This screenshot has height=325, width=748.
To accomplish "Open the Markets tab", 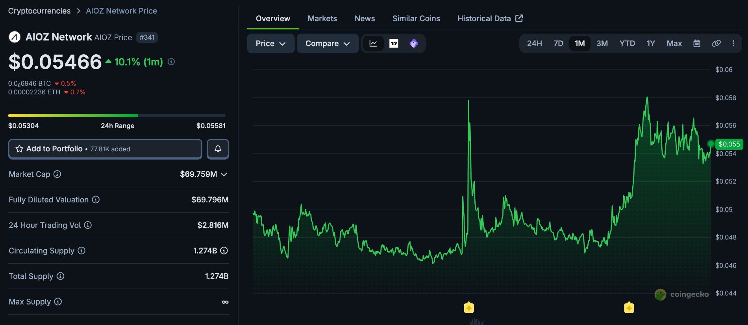I will pos(322,18).
